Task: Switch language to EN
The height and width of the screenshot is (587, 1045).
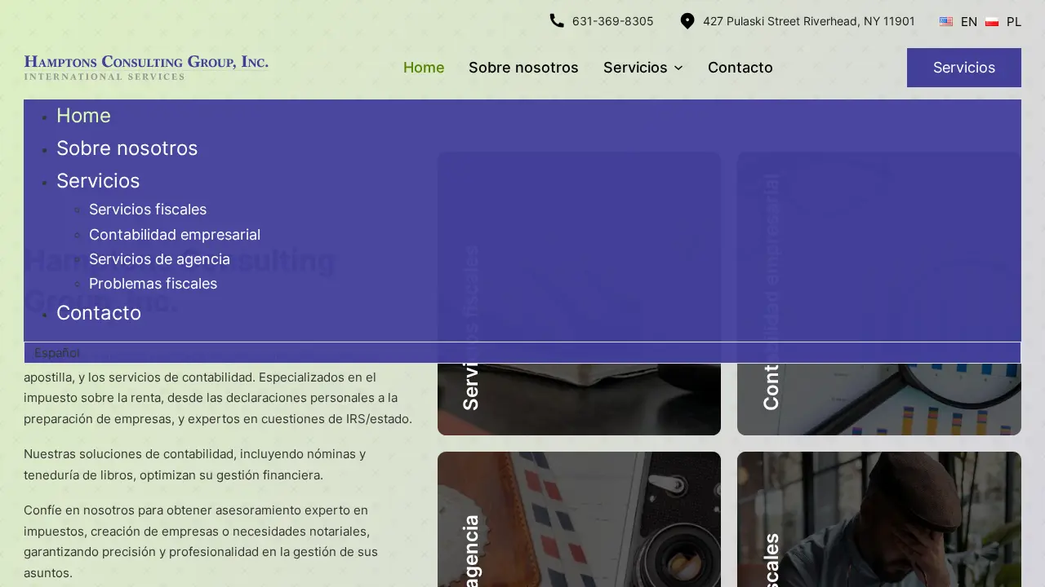Action: tap(969, 22)
